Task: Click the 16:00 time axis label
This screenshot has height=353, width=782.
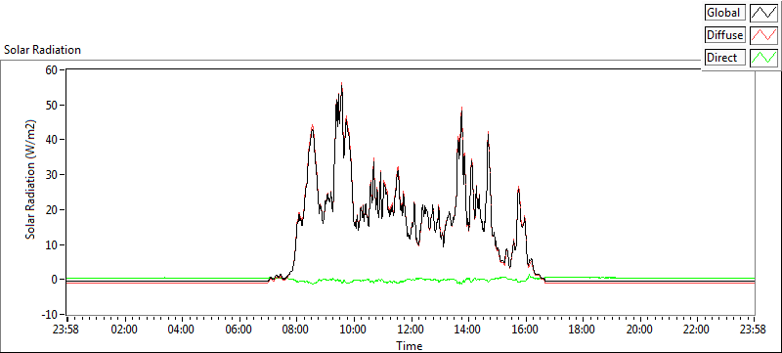Action: tap(526, 330)
